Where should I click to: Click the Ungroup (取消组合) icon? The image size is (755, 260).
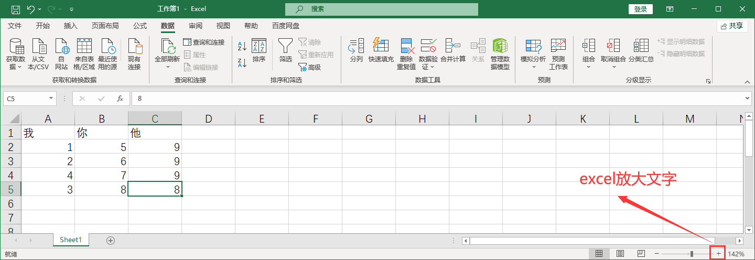[613, 46]
